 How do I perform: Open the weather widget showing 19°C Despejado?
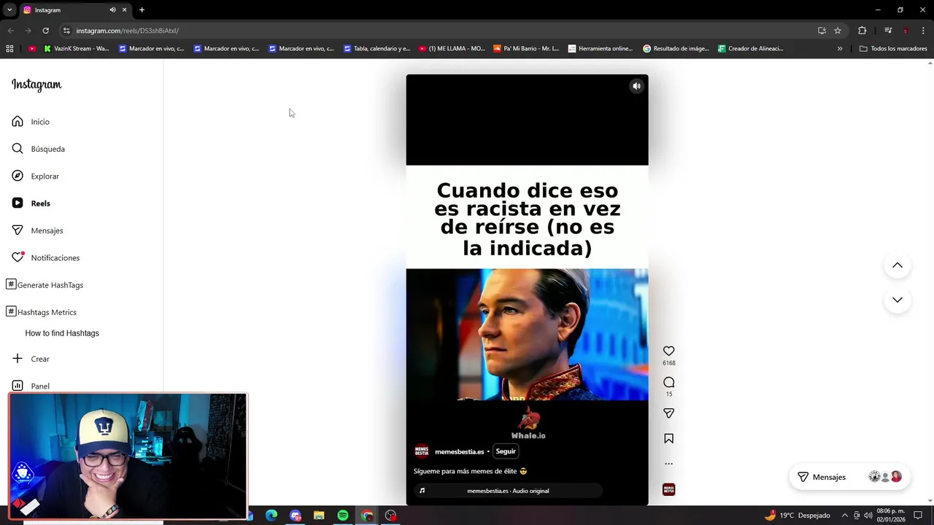(797, 516)
